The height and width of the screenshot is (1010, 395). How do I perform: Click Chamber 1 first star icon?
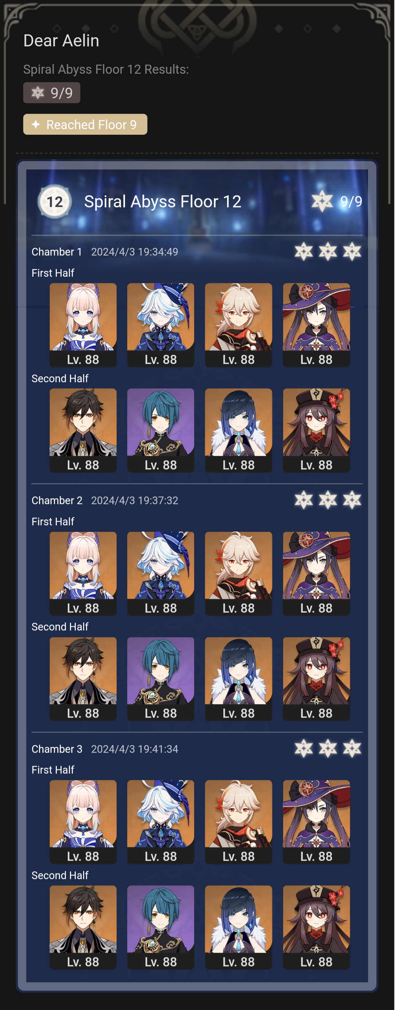304,251
